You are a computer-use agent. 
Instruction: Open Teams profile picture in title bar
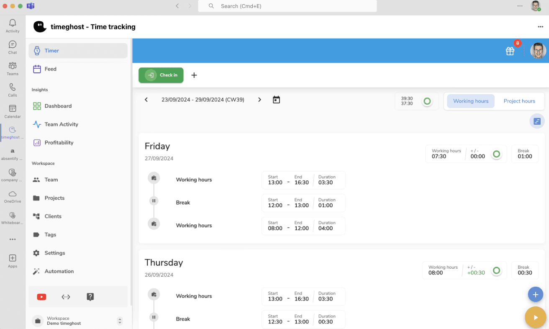click(x=536, y=6)
